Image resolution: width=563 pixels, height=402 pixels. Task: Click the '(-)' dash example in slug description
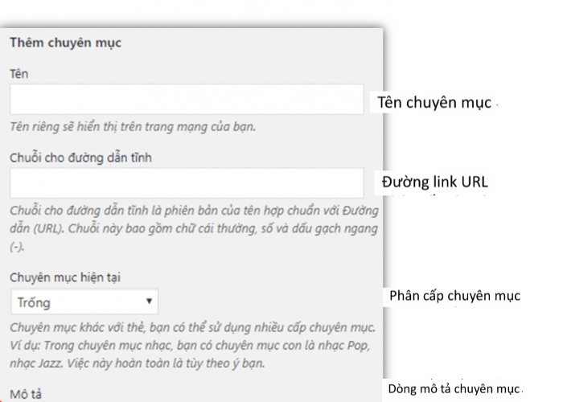tap(16, 248)
